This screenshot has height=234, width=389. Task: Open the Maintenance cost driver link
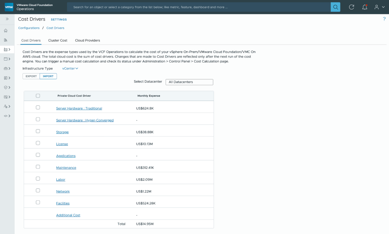(66, 168)
